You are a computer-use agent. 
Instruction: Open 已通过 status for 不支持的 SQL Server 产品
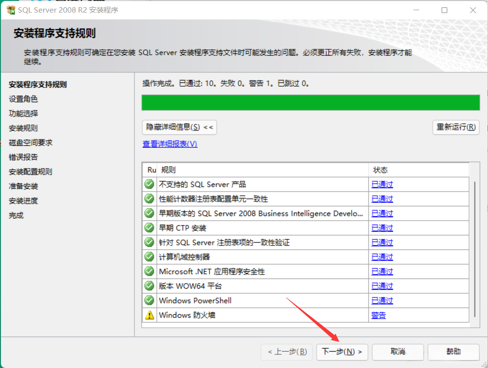click(382, 184)
